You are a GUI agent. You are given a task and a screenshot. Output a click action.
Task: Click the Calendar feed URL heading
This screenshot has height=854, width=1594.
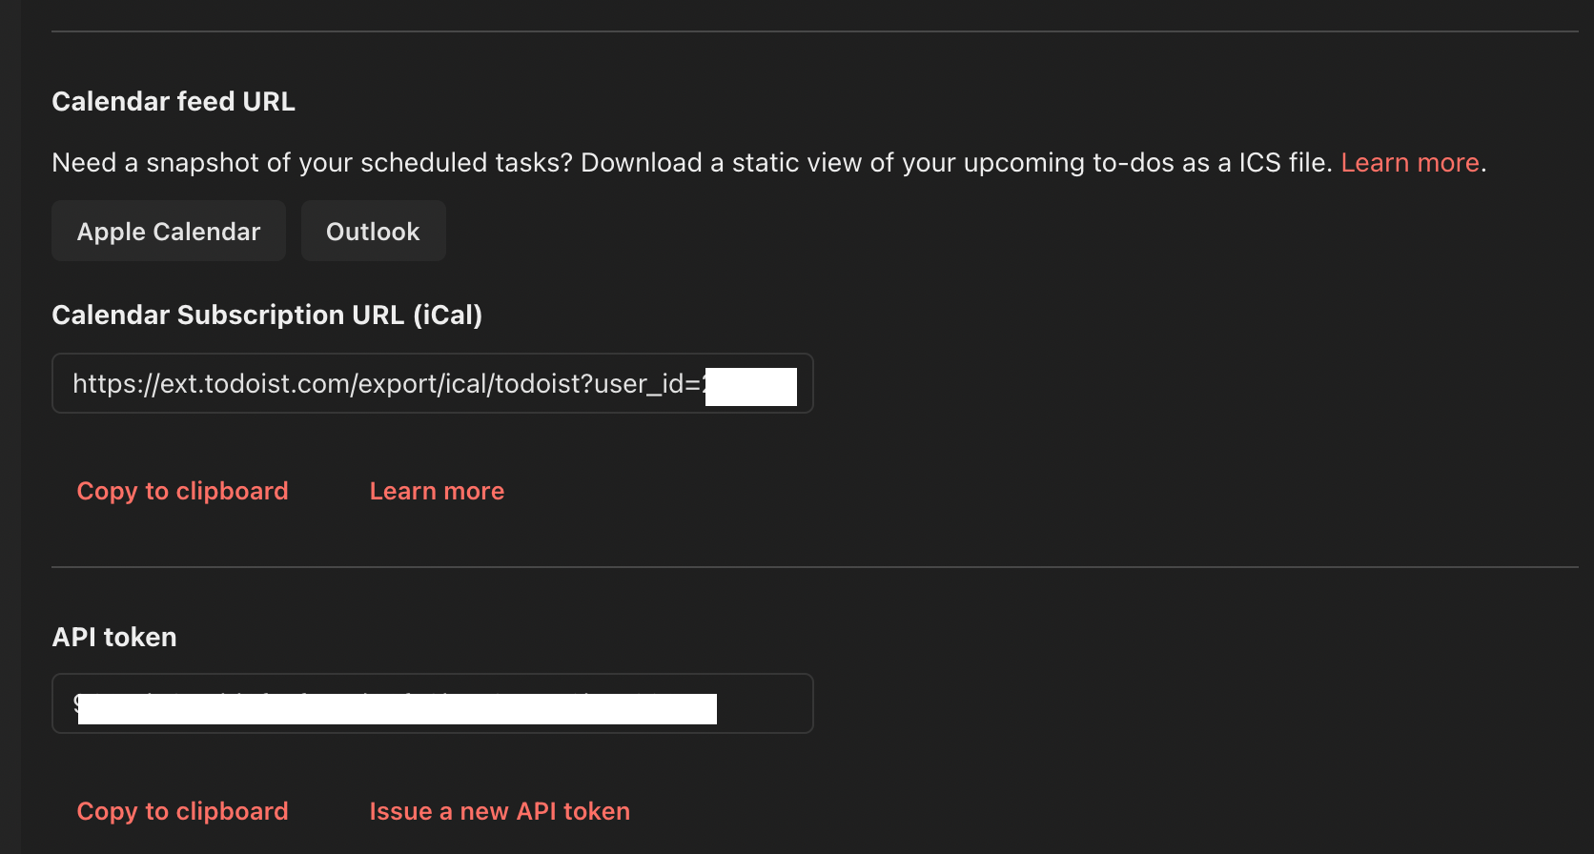[174, 102]
